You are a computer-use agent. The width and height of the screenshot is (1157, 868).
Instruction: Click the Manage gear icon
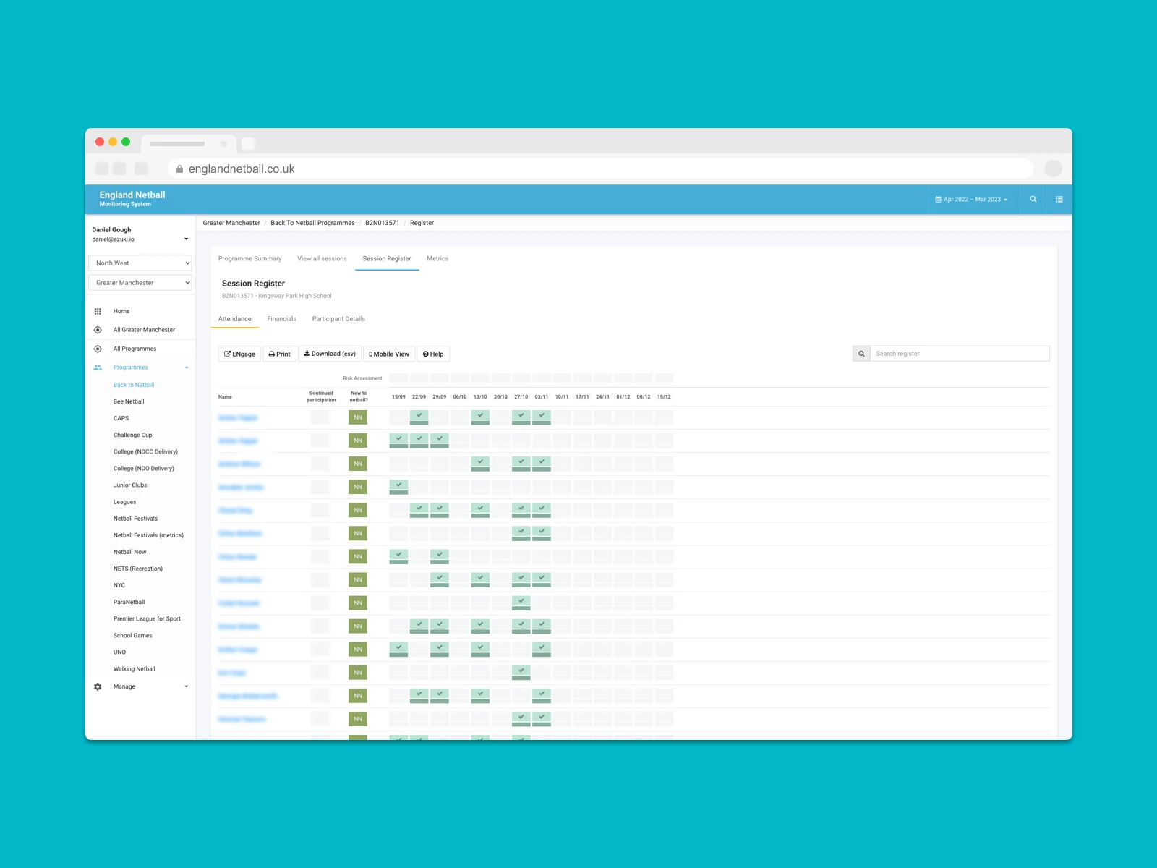[98, 687]
